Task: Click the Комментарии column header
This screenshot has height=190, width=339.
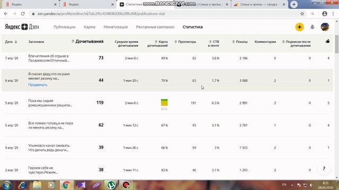Action: [x=265, y=42]
